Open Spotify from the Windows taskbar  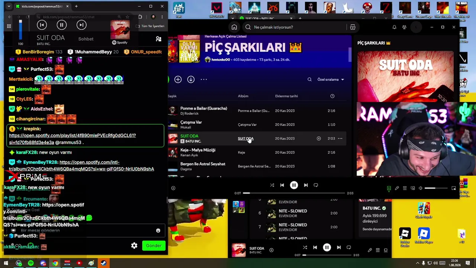(30, 264)
